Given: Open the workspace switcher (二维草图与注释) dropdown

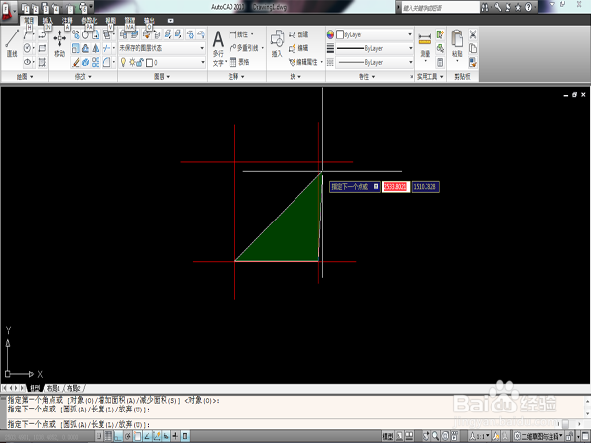Looking at the screenshot, I should point(539,436).
